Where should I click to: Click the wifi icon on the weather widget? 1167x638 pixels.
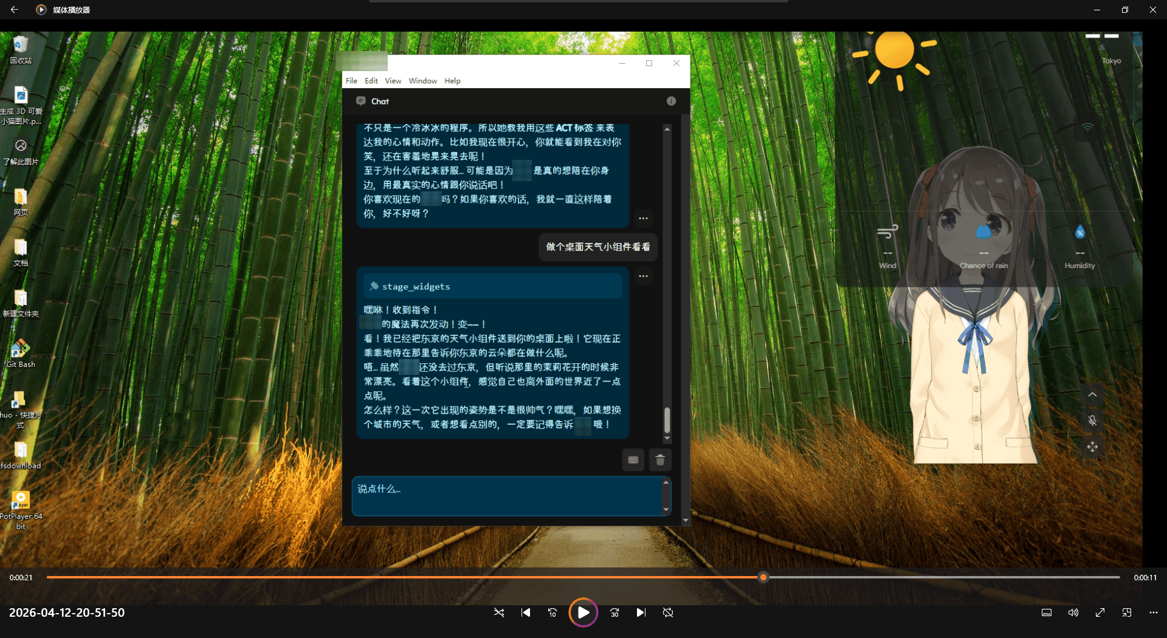coord(1087,128)
